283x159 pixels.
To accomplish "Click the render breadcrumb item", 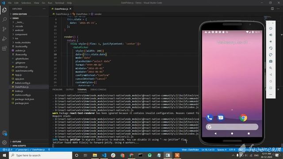I will click(x=98, y=14).
